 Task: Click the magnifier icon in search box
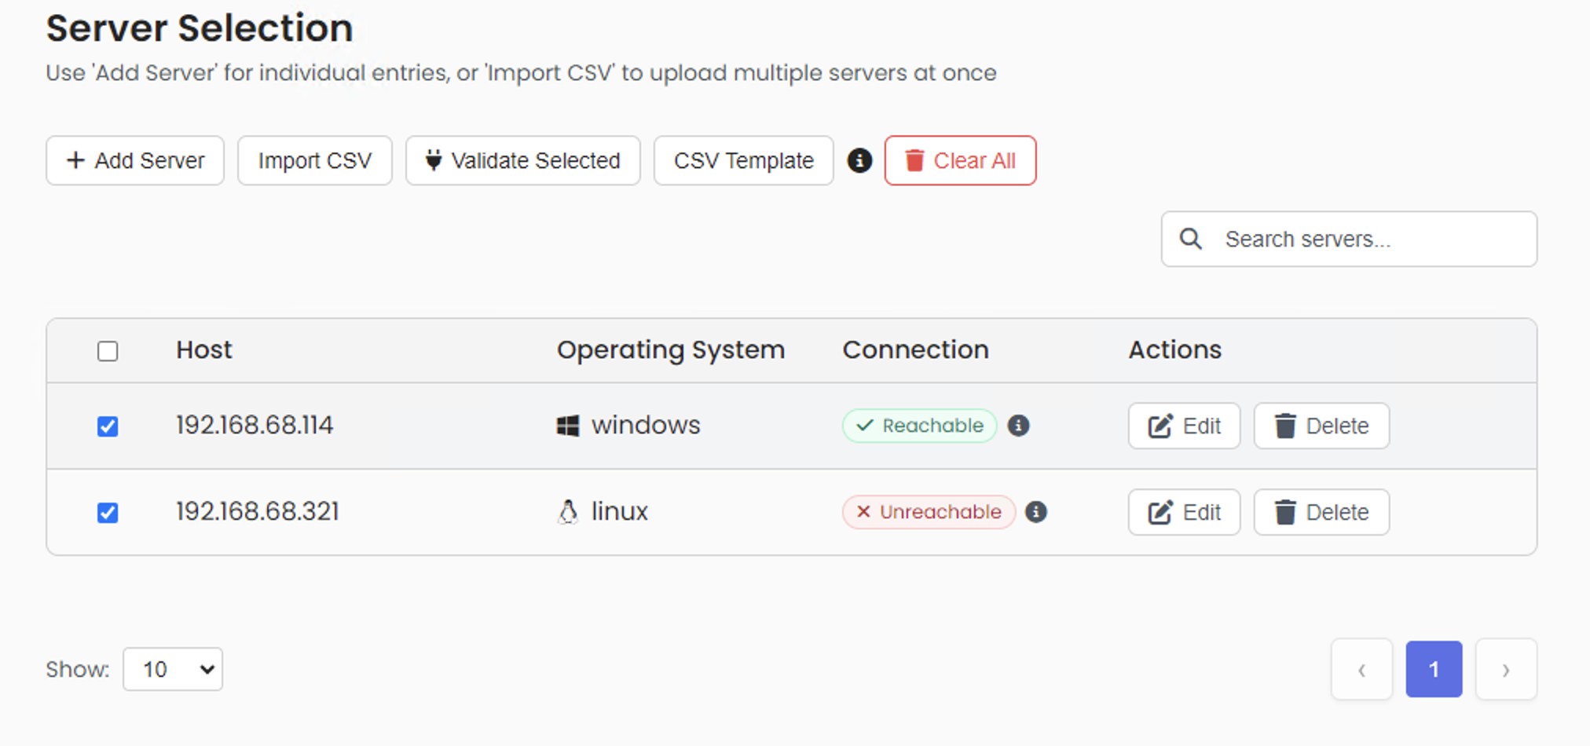[x=1191, y=239]
